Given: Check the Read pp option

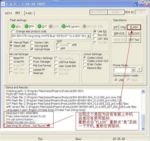Looking at the screenshot, I should pos(30,73).
